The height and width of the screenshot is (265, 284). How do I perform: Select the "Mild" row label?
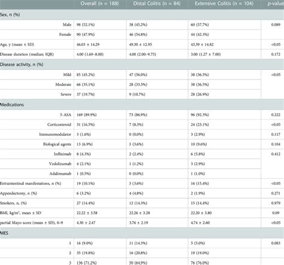click(x=67, y=75)
